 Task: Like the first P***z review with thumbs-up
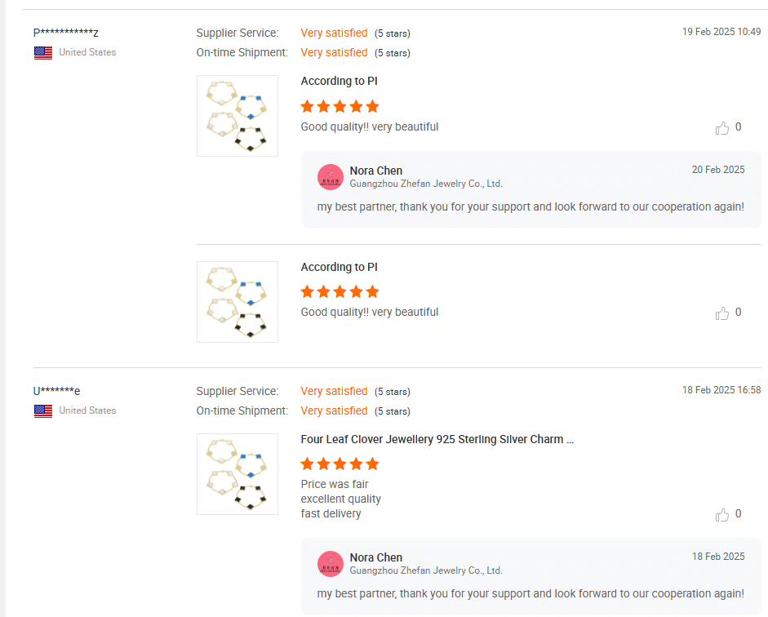tap(722, 128)
